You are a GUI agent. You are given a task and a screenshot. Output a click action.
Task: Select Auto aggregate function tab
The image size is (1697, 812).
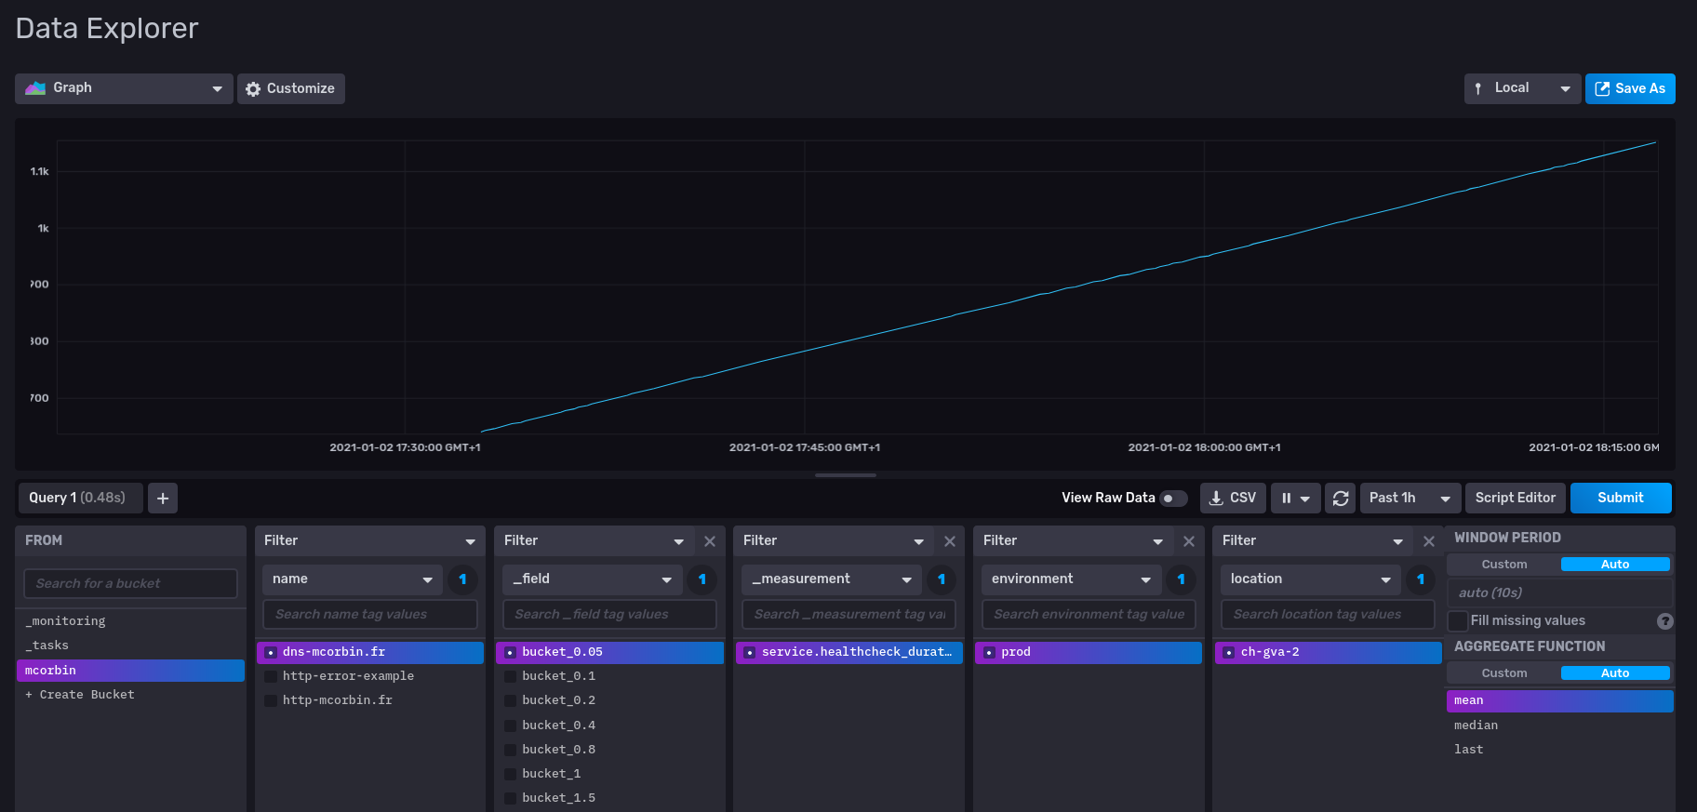[x=1615, y=673]
